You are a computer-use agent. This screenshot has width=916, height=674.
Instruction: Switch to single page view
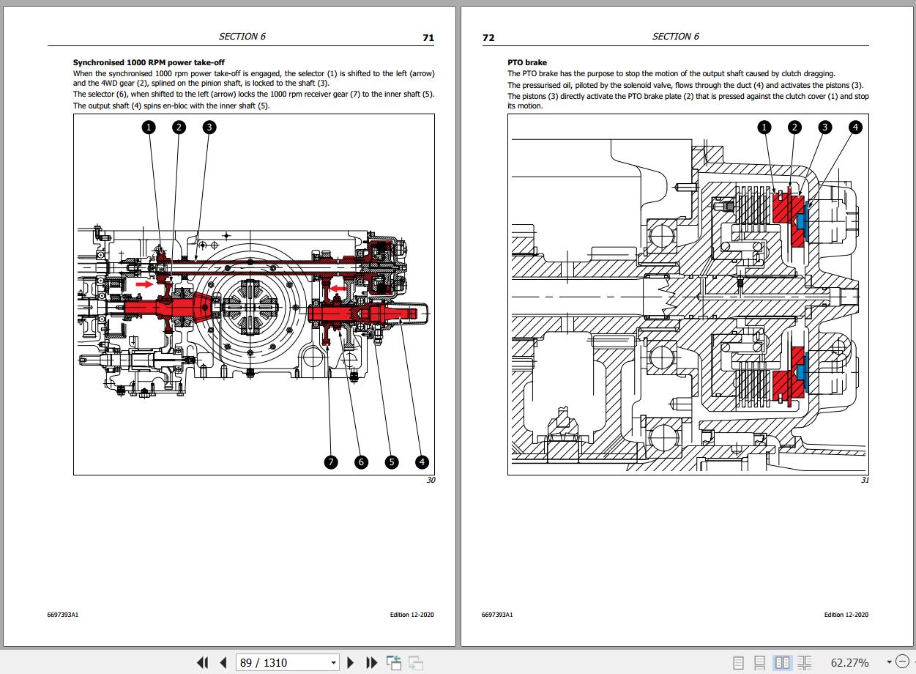pyautogui.click(x=738, y=662)
